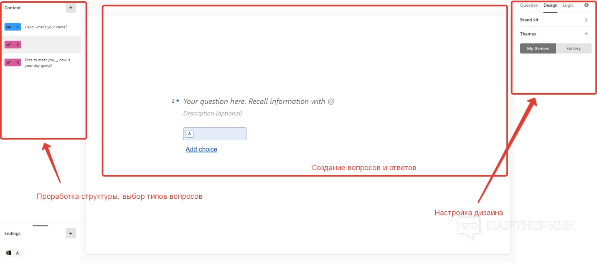597x263 pixels.
Task: Open the settings gear icon
Action: [586, 5]
